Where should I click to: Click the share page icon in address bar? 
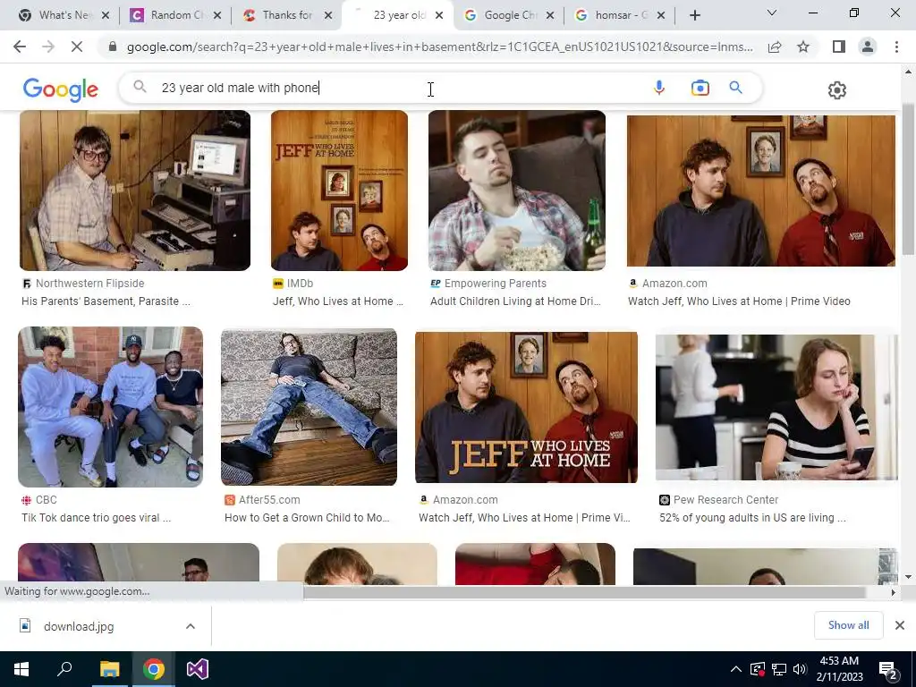775,47
